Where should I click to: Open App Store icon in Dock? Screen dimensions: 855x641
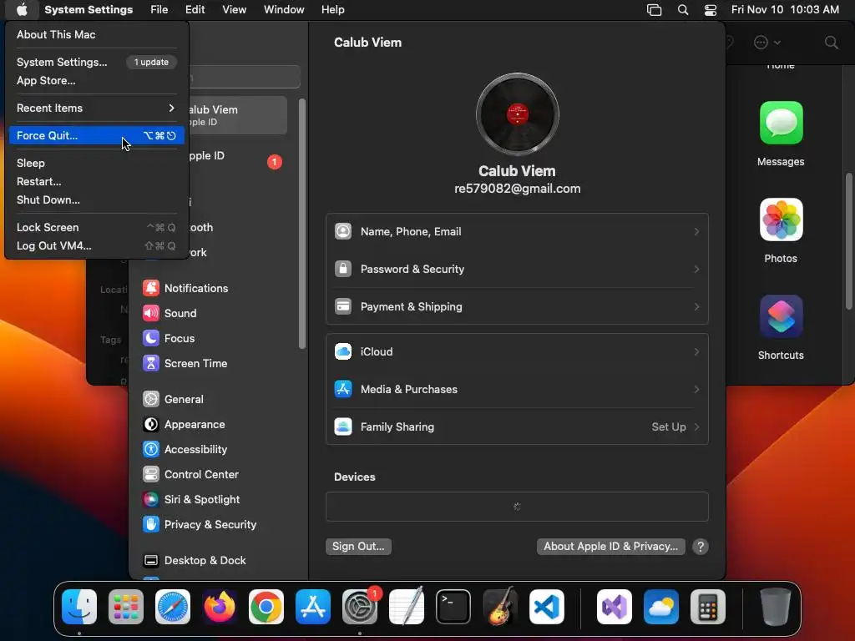tap(313, 606)
